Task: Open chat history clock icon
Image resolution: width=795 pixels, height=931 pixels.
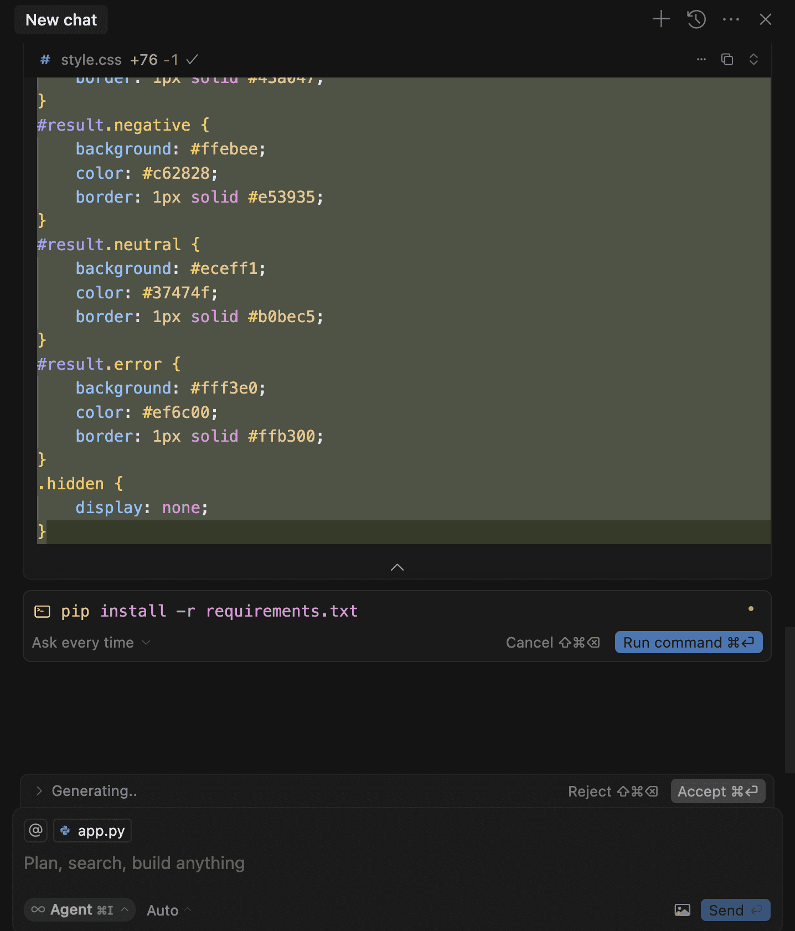Action: click(696, 19)
